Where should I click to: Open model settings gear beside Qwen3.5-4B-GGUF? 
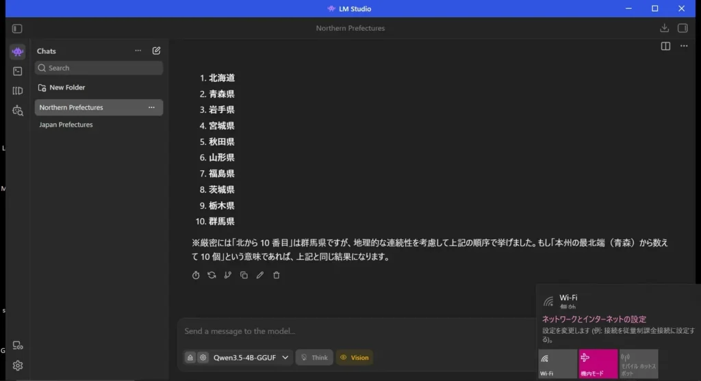pyautogui.click(x=203, y=358)
